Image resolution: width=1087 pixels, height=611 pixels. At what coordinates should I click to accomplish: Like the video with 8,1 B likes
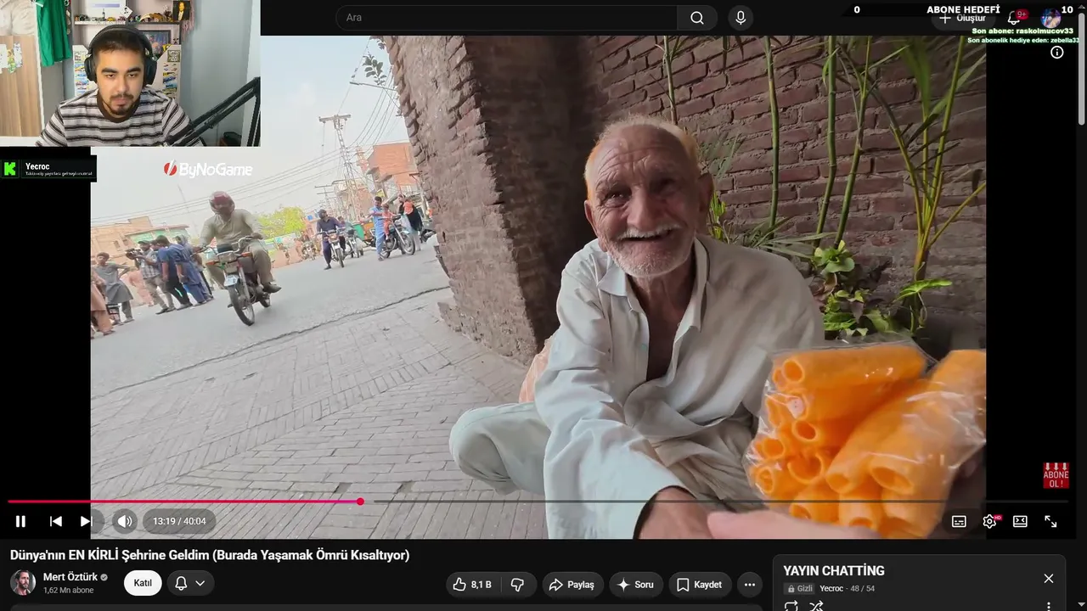[x=472, y=585]
